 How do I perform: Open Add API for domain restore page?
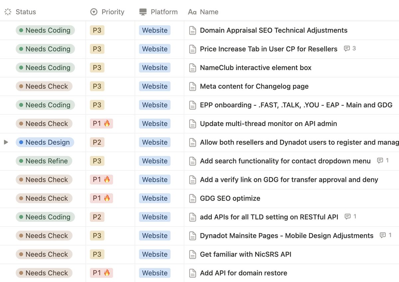[x=244, y=273]
